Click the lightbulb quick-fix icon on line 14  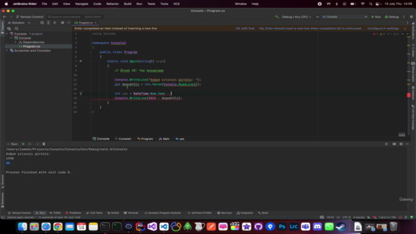click(x=81, y=94)
